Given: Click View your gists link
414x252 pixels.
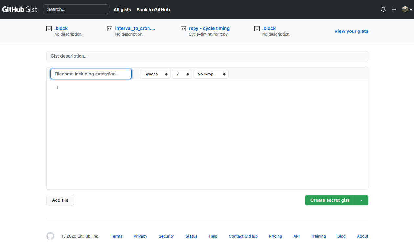Looking at the screenshot, I should point(351,31).
